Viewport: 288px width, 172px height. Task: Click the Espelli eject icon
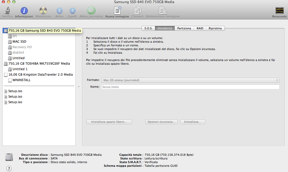point(73,11)
